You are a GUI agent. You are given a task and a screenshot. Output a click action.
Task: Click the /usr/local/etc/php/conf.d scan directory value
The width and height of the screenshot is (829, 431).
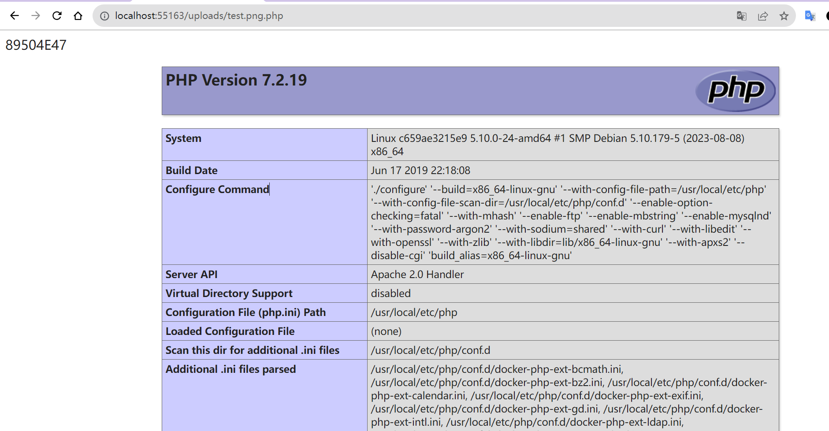[430, 350]
